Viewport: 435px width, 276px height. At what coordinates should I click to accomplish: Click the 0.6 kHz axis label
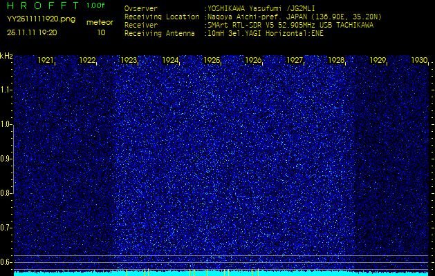(x=6, y=262)
